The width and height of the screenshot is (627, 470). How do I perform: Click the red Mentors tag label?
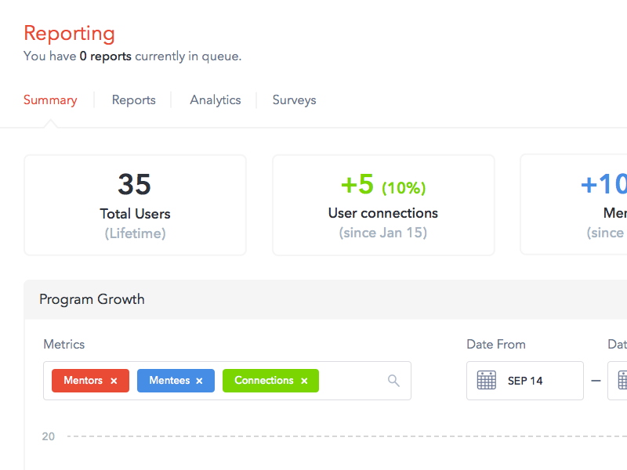point(83,381)
